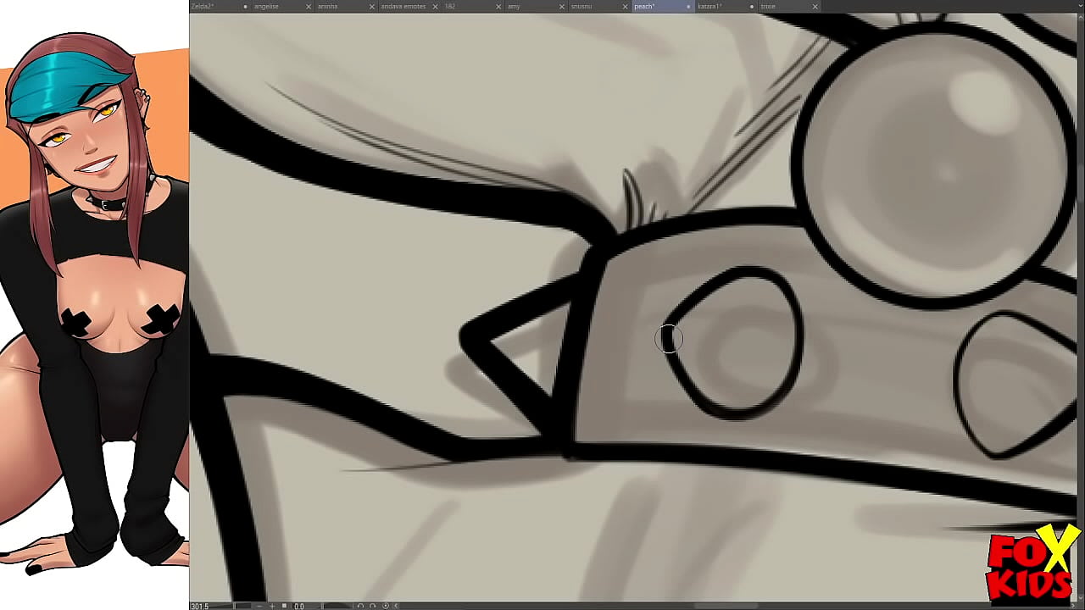
Task: Fit canvas to screen icon
Action: [284, 606]
